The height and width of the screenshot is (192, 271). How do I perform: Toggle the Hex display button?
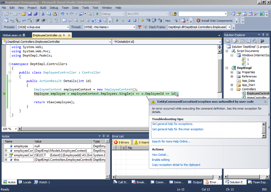tap(168, 21)
